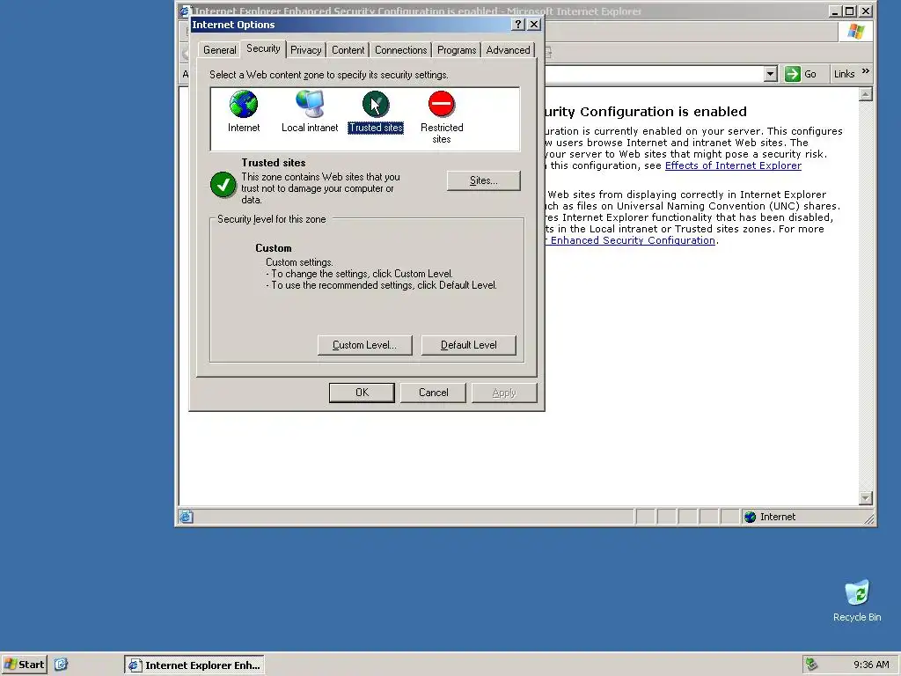Maximize the Internet Explorer window
The height and width of the screenshot is (676, 901).
pyautogui.click(x=849, y=11)
